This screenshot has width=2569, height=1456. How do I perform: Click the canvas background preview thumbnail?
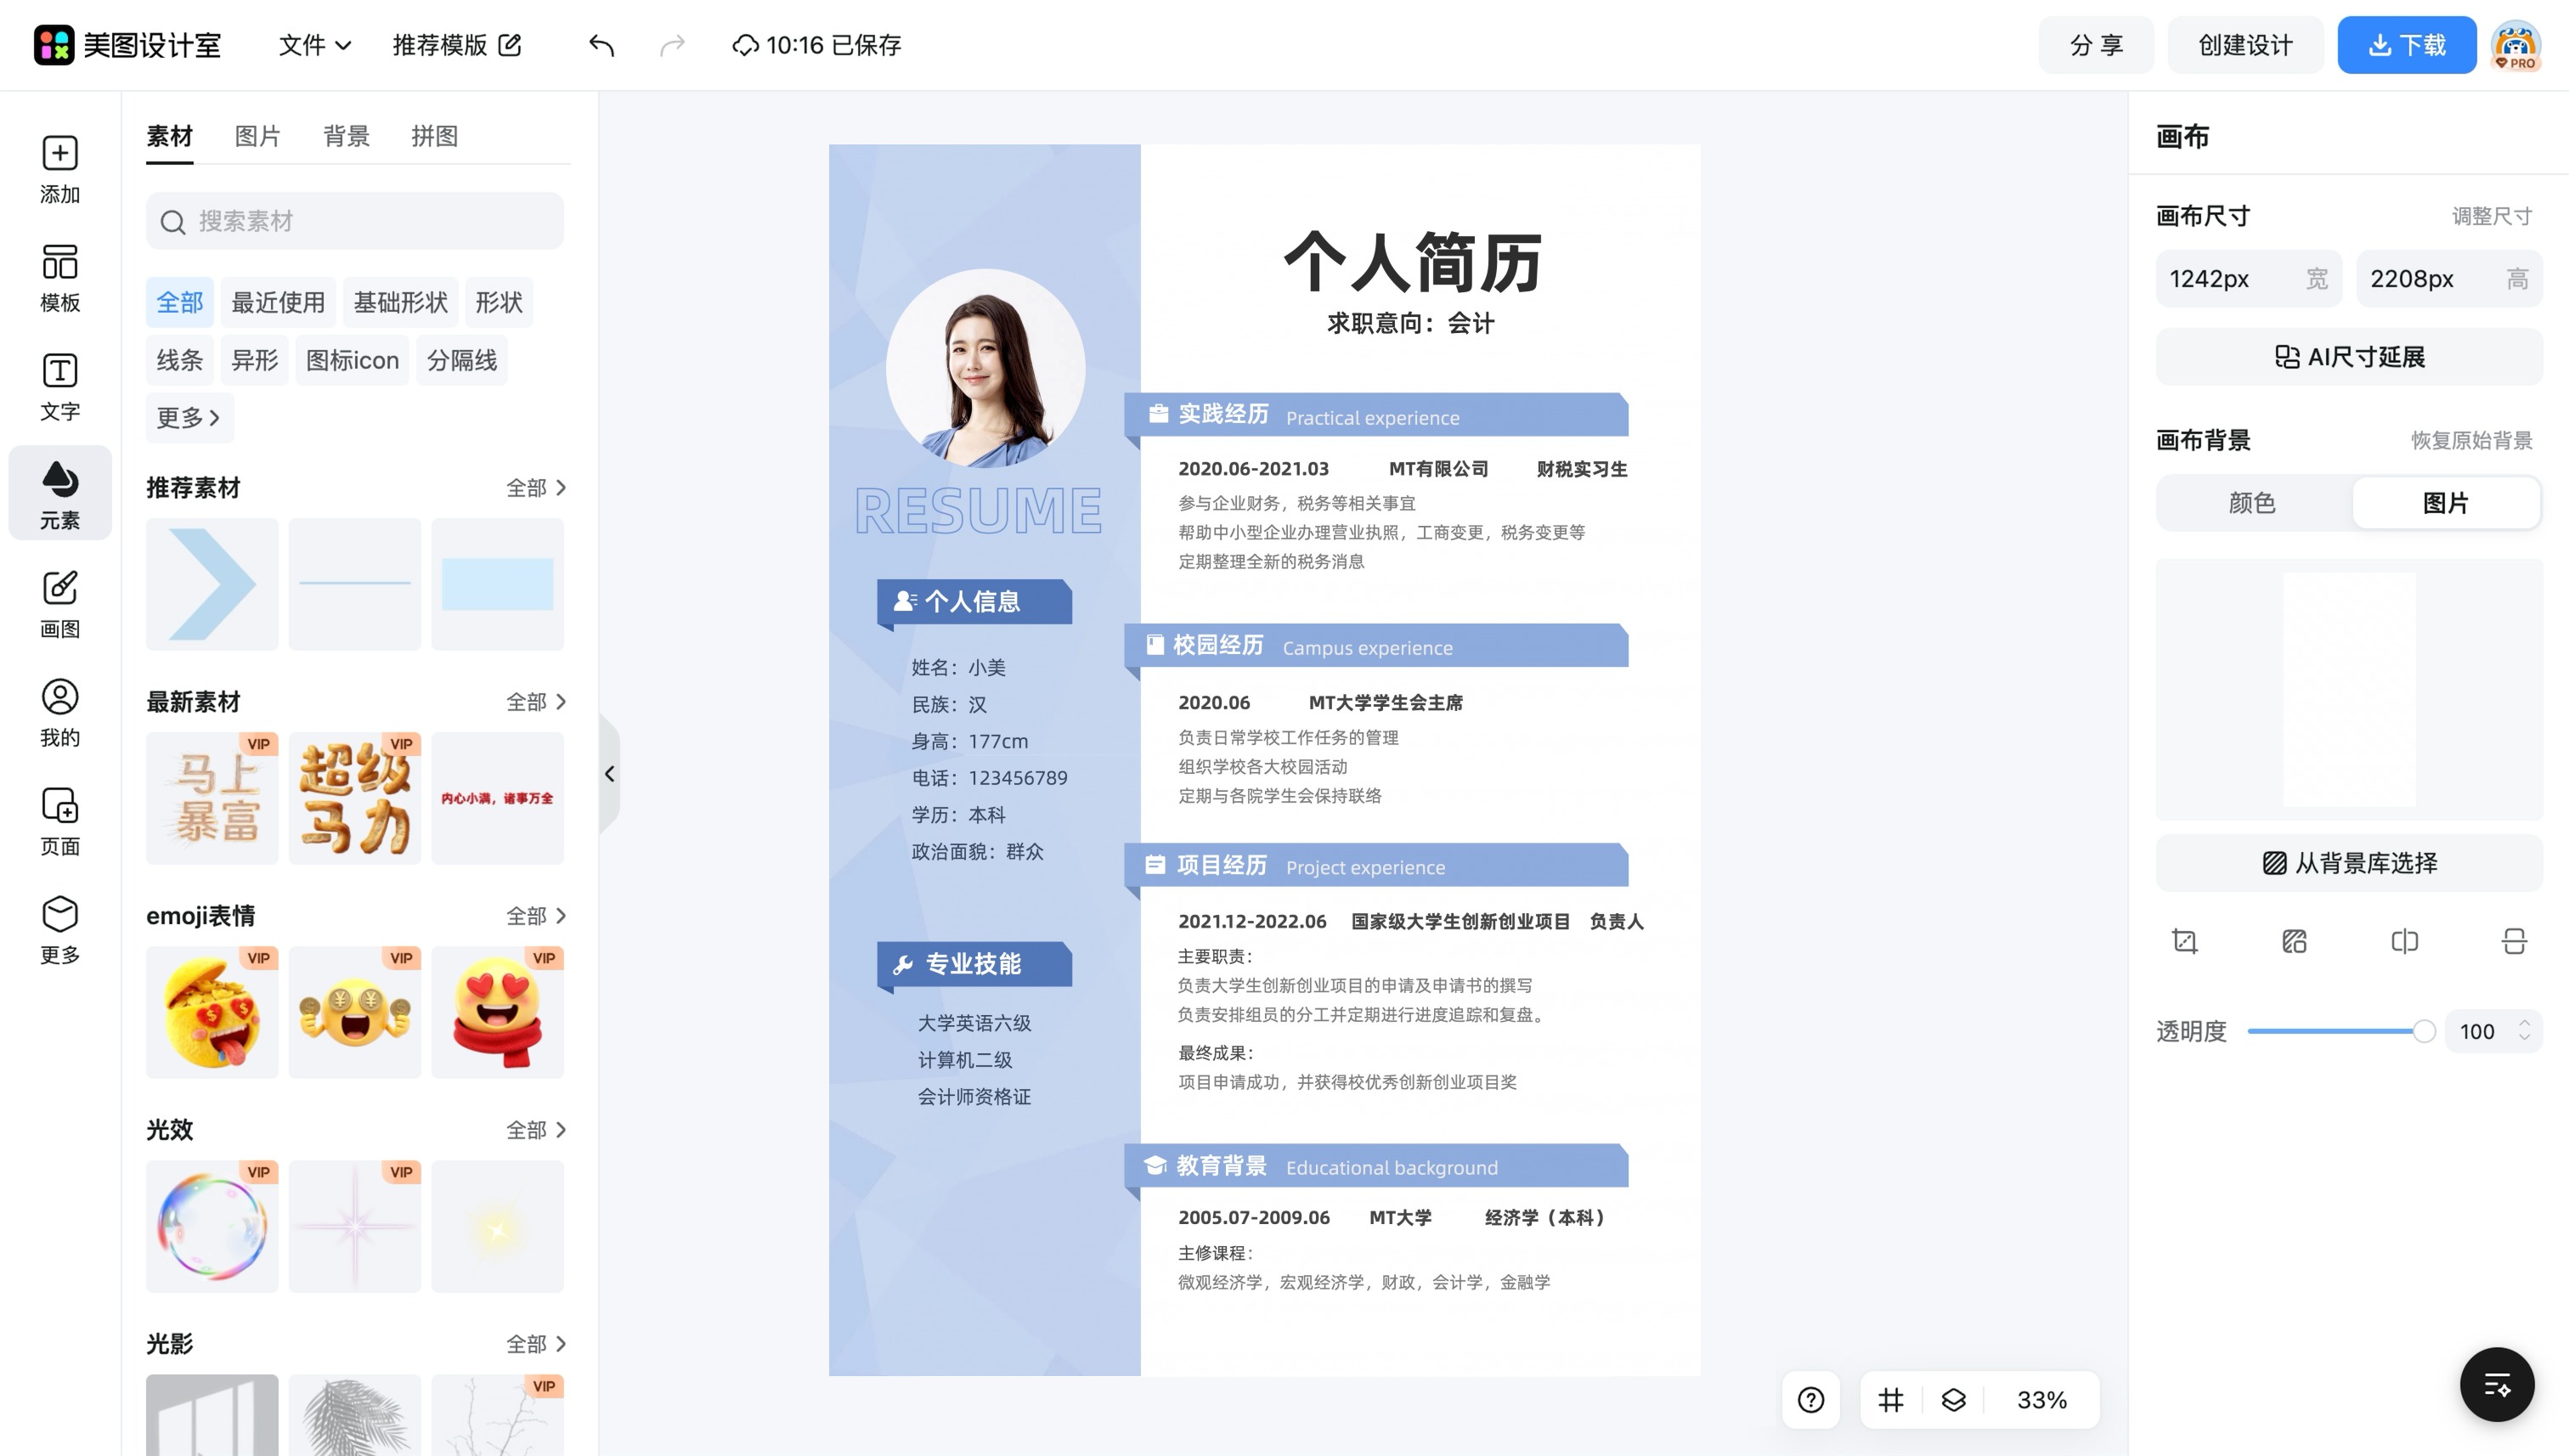coord(2348,690)
